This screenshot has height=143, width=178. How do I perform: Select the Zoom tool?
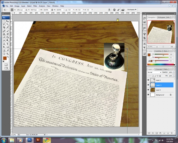click(7, 54)
